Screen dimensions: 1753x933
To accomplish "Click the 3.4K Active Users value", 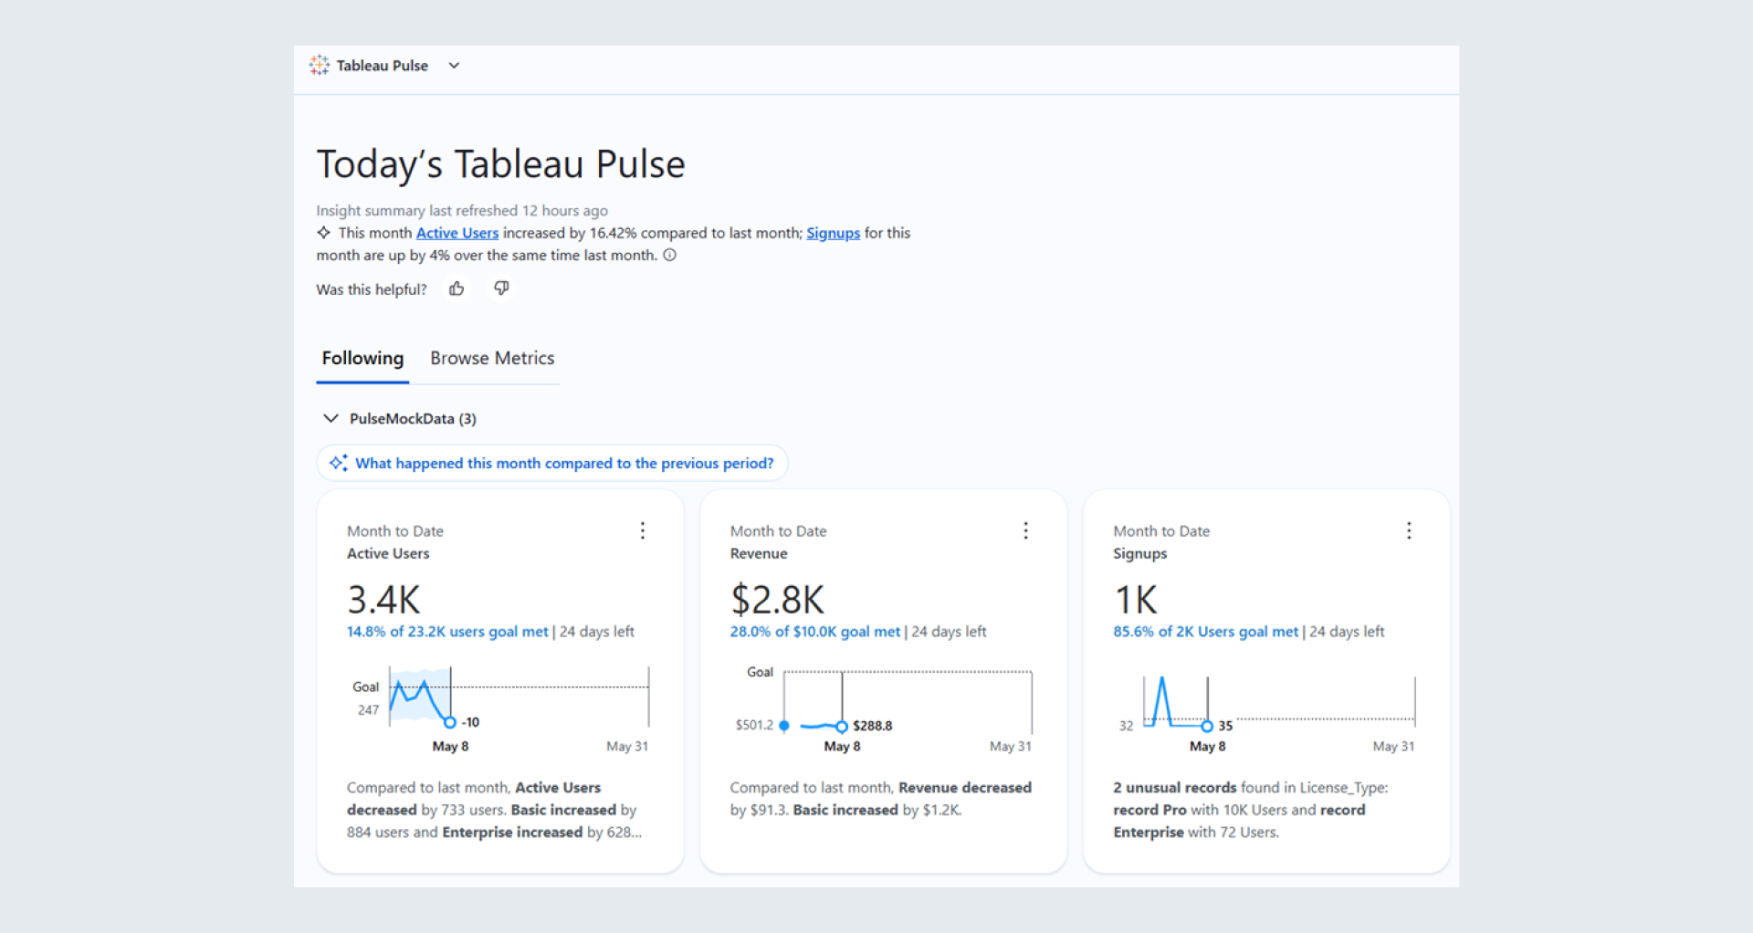I will (383, 600).
